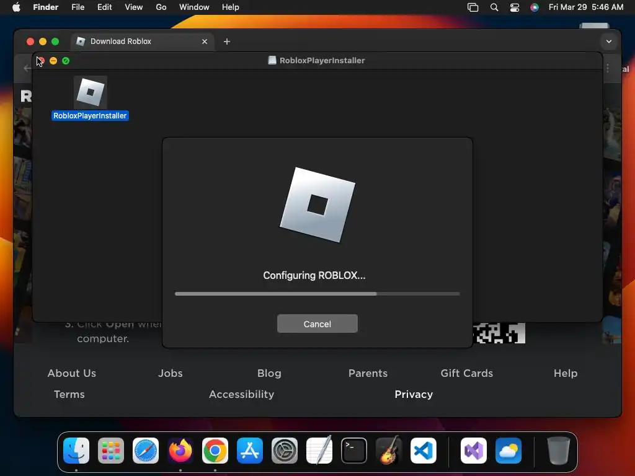635x476 pixels.
Task: Open System Settings from the Dock
Action: 284,451
